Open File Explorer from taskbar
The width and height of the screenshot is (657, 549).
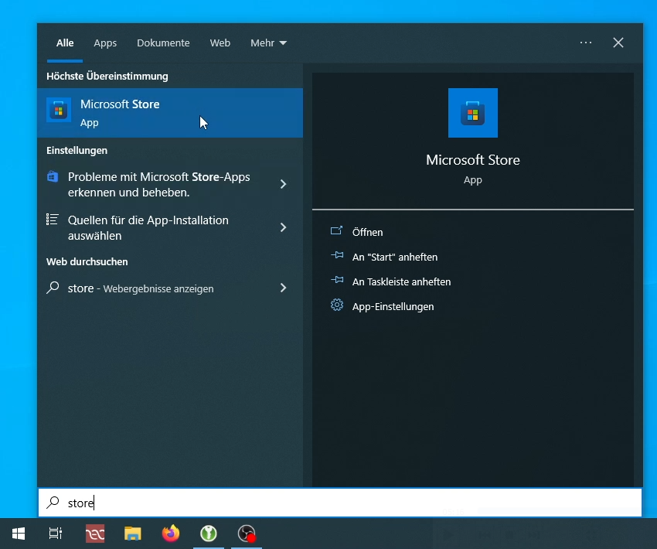(133, 534)
